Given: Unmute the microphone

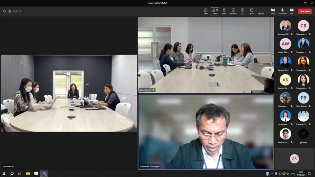Looking at the screenshot, I should (x=282, y=11).
